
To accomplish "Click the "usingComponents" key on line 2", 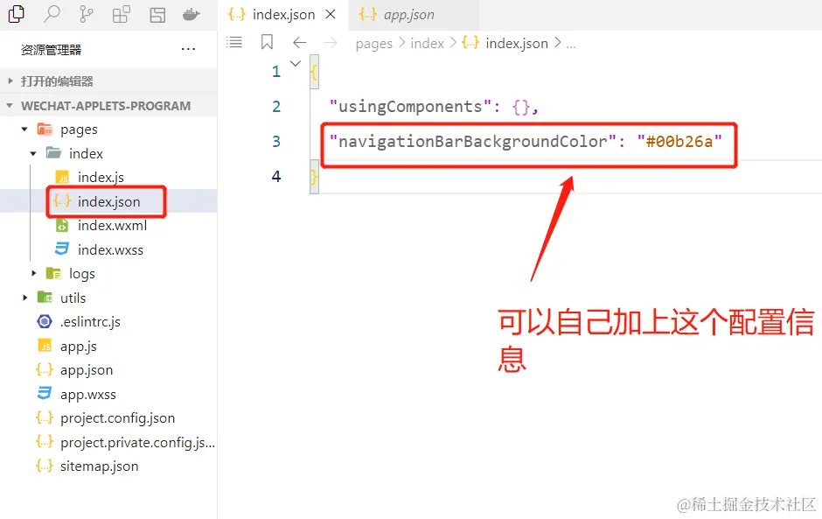I will coord(410,107).
